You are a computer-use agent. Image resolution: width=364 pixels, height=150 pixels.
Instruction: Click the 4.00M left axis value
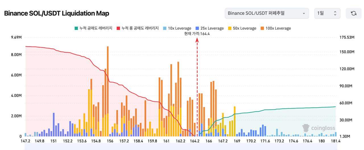point(16,95)
